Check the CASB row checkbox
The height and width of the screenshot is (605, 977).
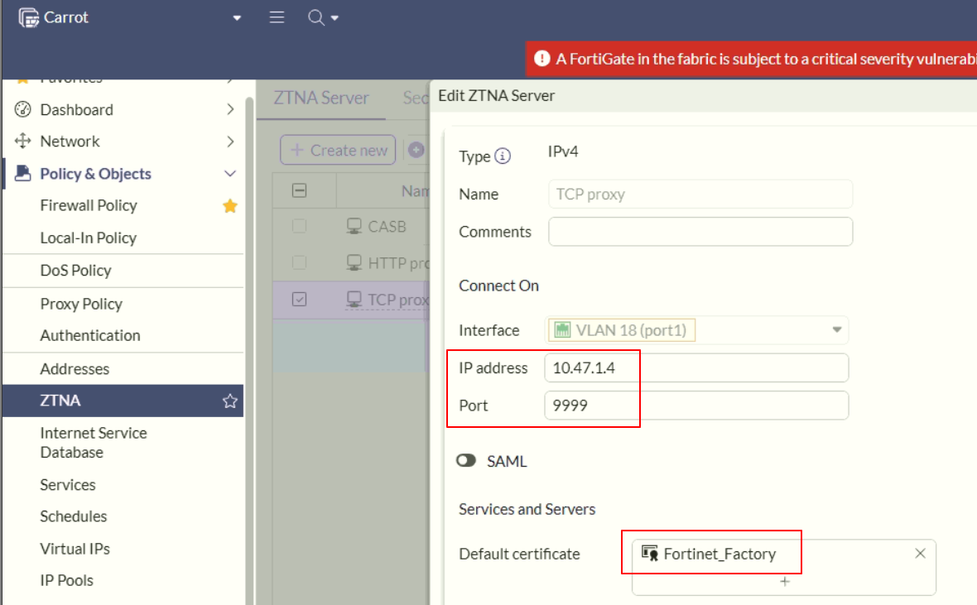pos(299,226)
